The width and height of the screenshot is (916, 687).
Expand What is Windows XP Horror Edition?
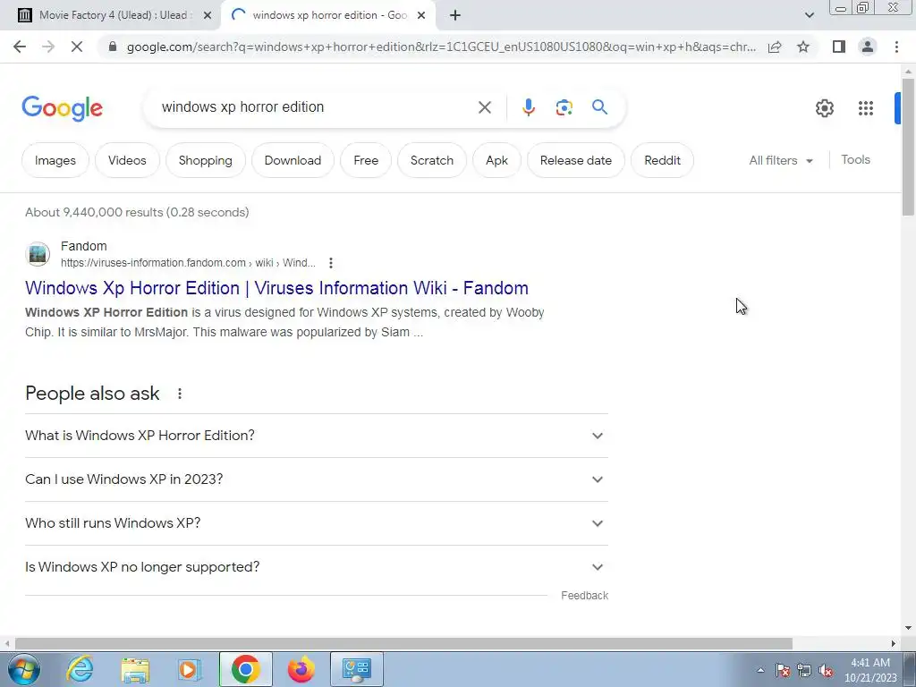[317, 436]
